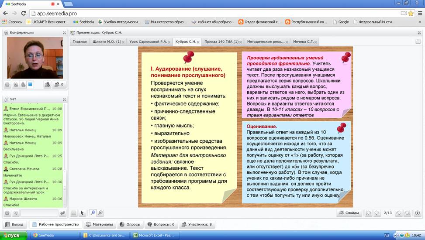
Task: Go to the previous slide
Action: 377,213
